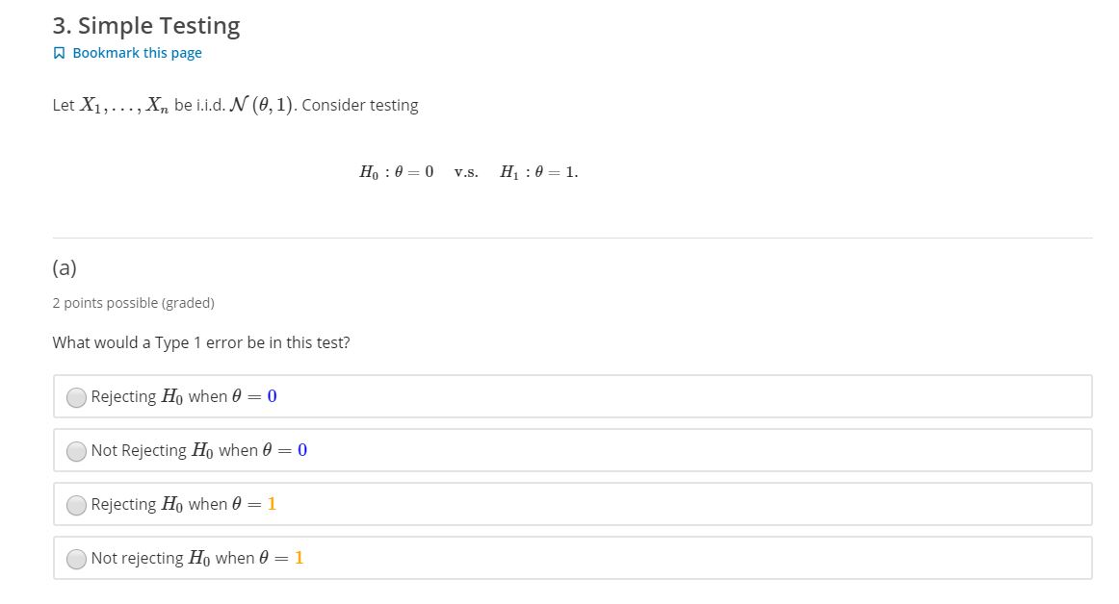Image resolution: width=1119 pixels, height=604 pixels.
Task: Click the bookmark flag icon
Action: 59,53
